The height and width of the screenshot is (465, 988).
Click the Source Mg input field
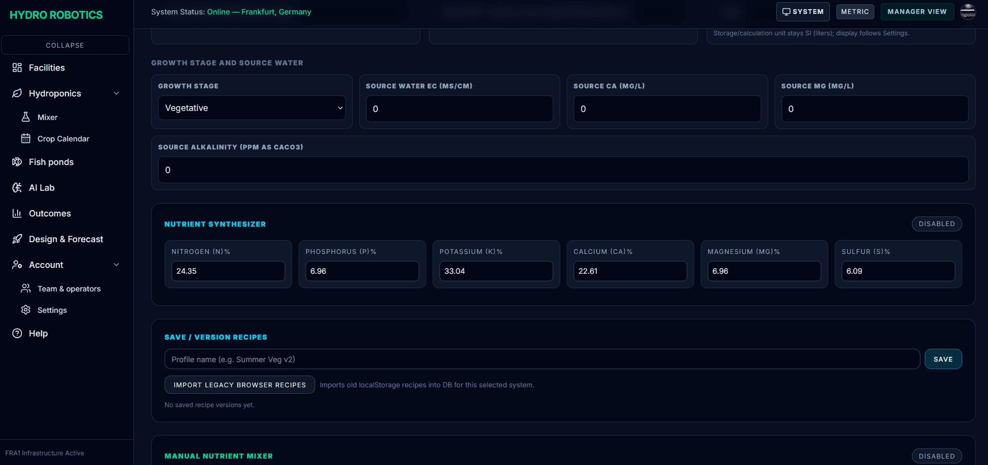pos(875,109)
